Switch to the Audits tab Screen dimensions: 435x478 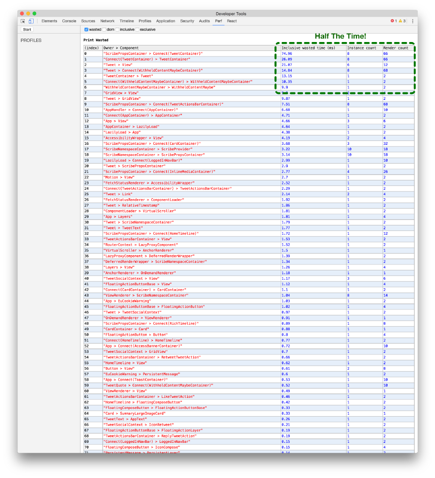click(204, 21)
